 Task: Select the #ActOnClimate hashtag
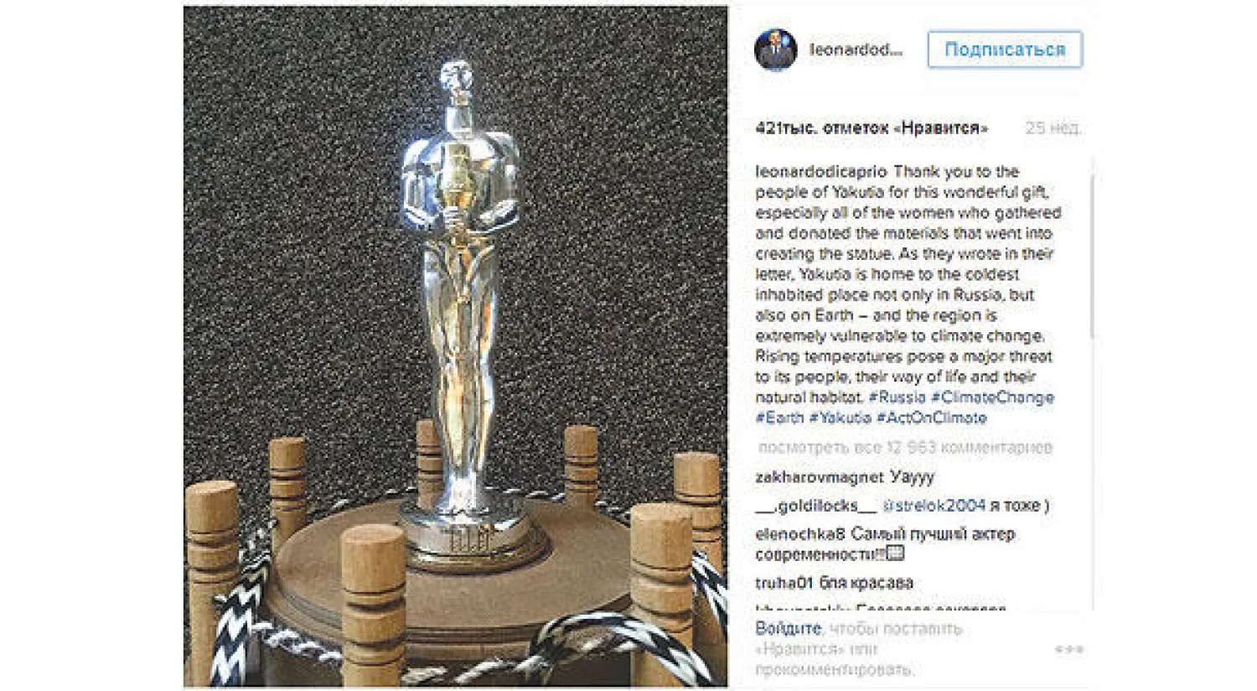click(x=932, y=418)
